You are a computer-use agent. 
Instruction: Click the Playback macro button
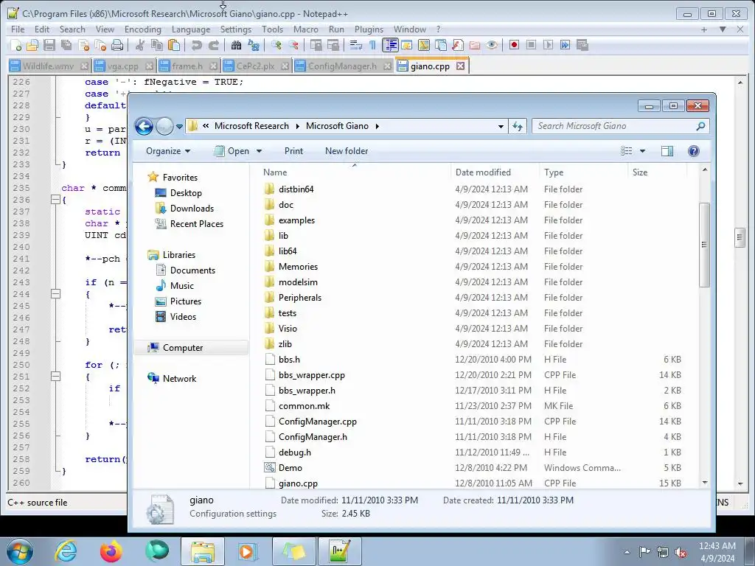(548, 45)
